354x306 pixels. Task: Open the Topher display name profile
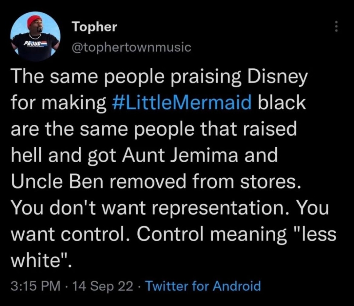[94, 27]
